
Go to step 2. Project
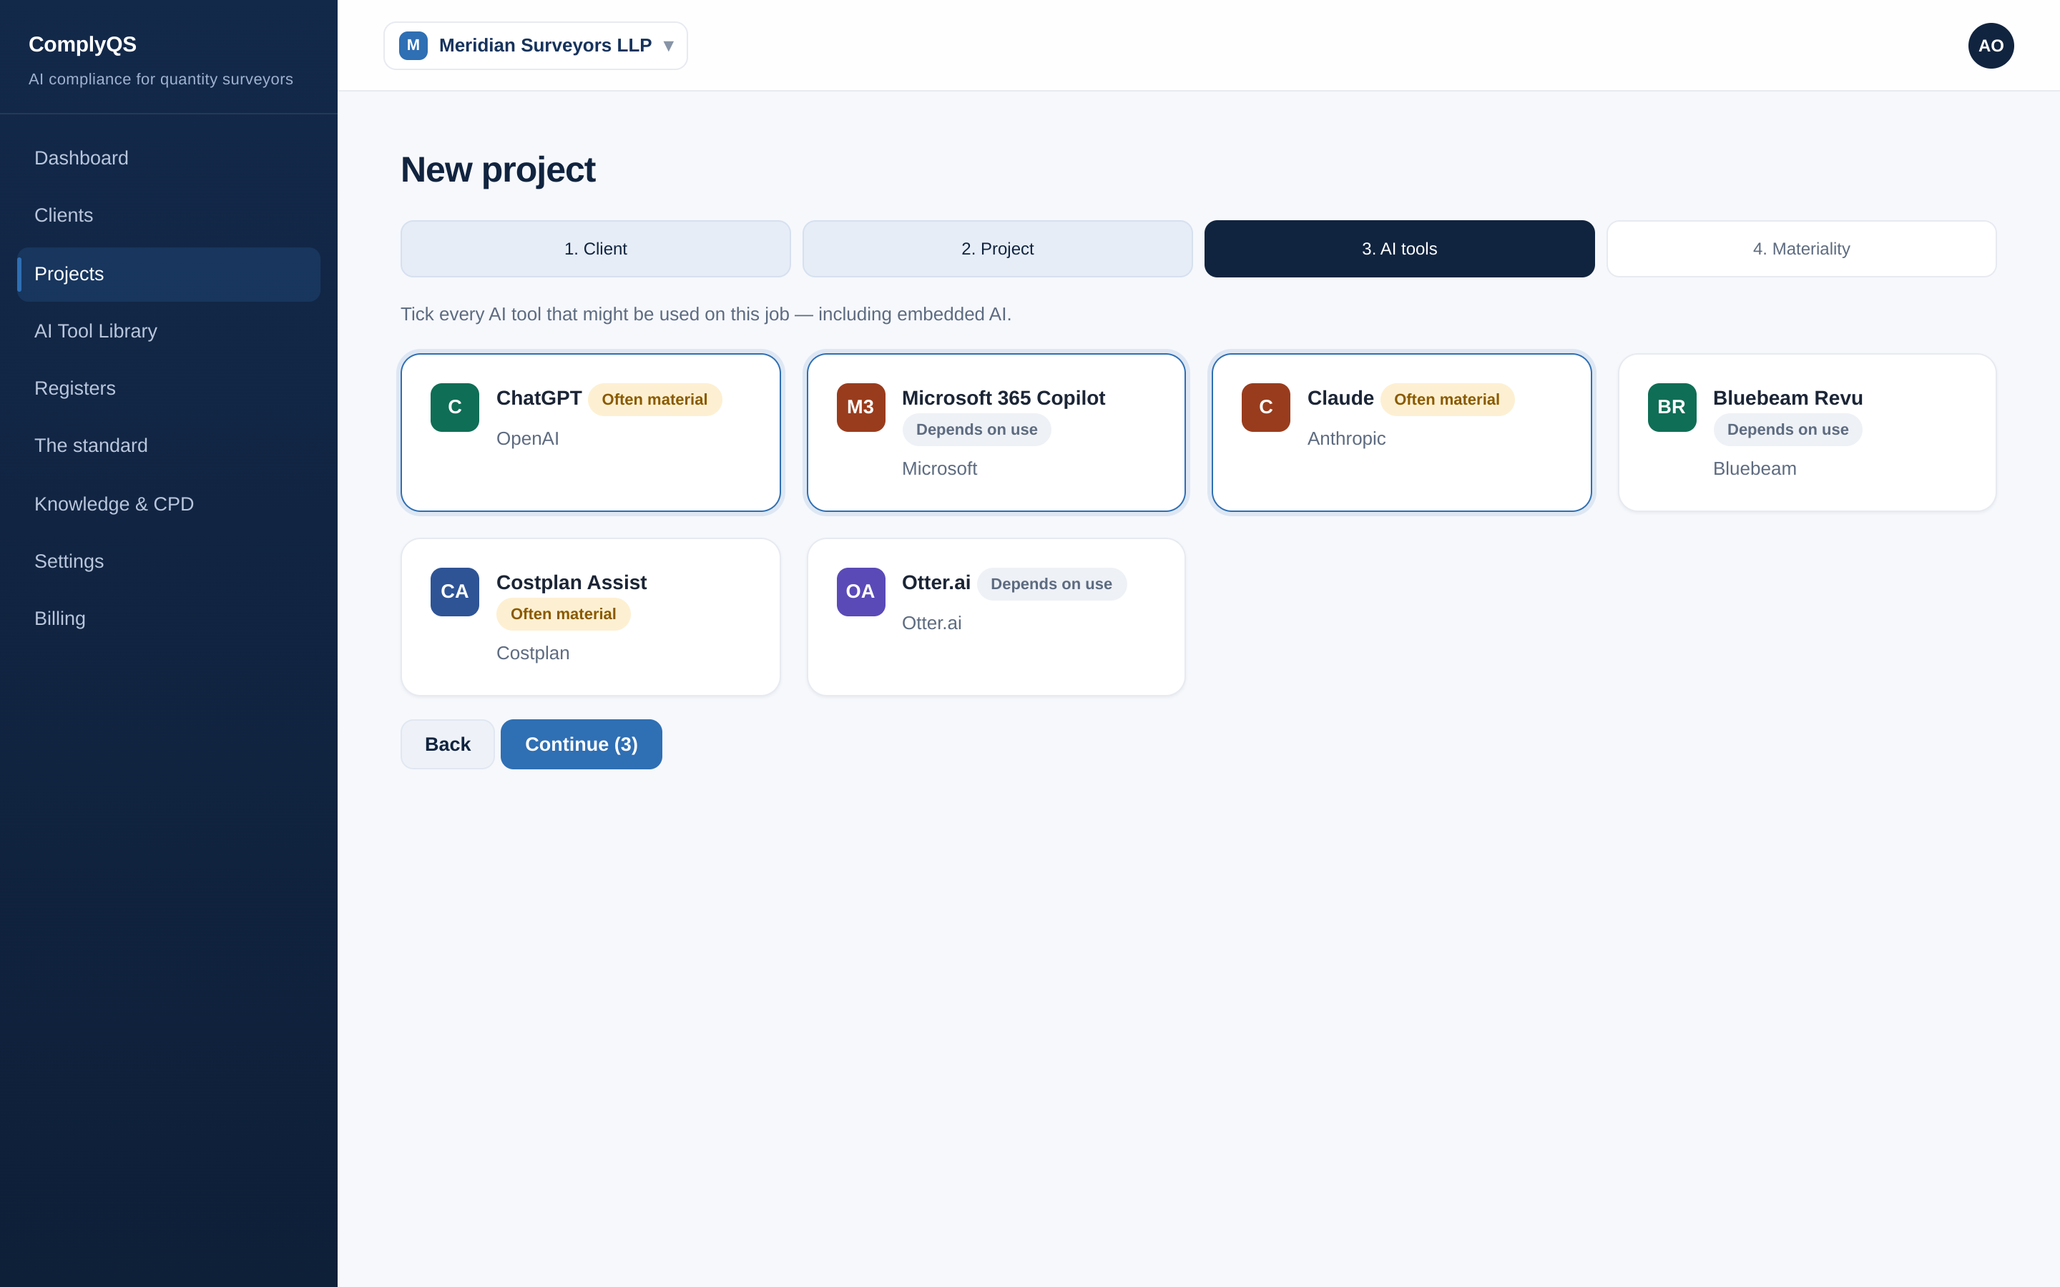[x=997, y=249]
